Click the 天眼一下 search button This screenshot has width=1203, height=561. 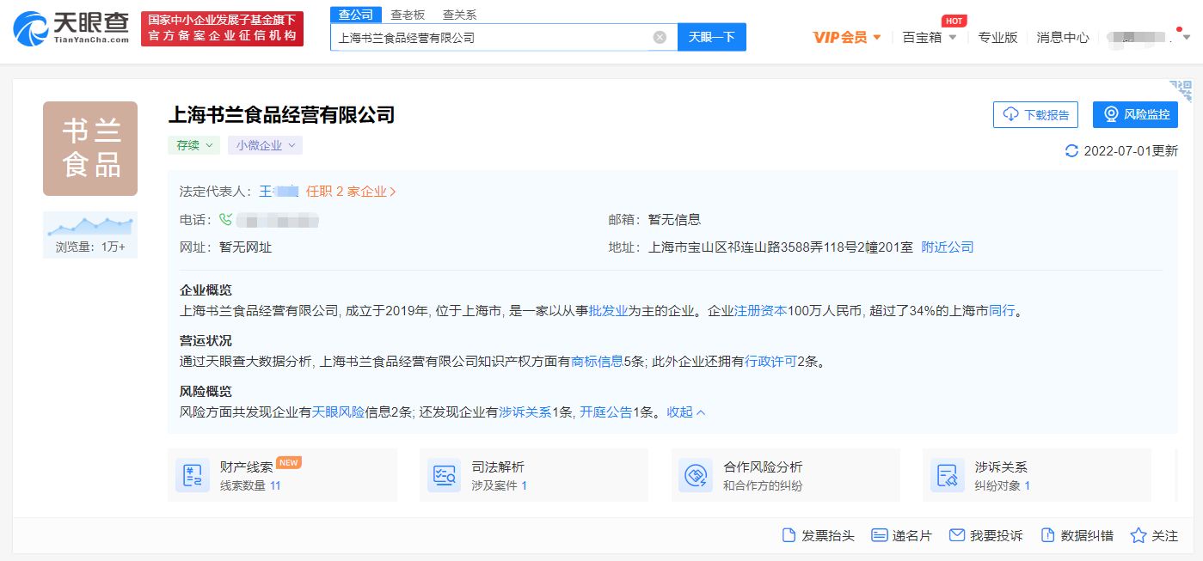click(712, 37)
